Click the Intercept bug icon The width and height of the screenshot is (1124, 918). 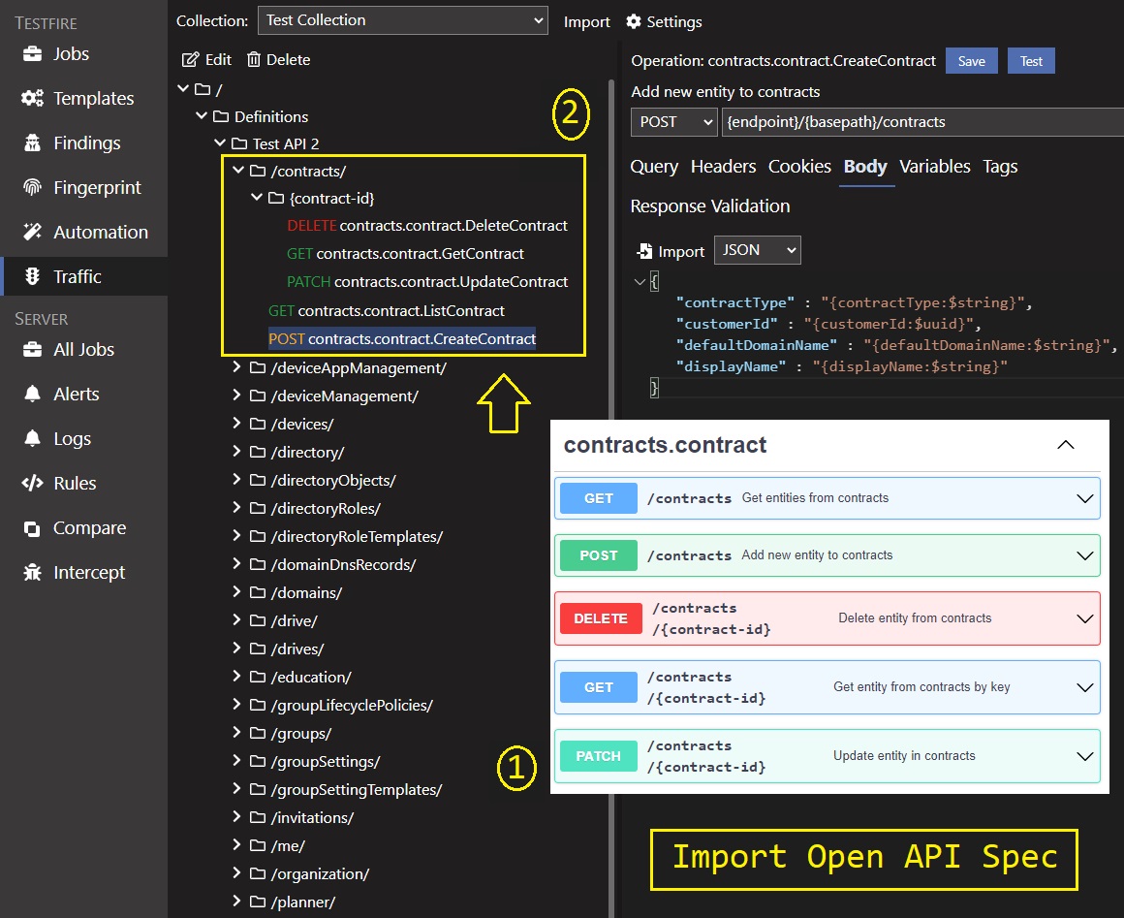pyautogui.click(x=32, y=572)
